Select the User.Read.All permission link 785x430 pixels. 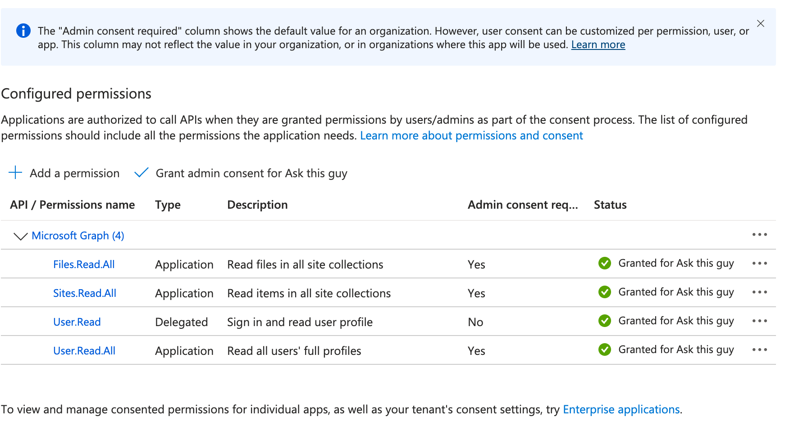tap(84, 350)
